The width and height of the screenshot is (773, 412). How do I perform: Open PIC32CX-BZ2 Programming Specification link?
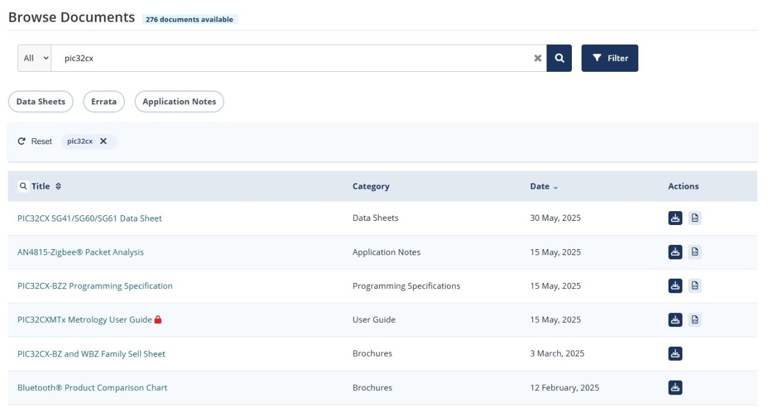95,286
